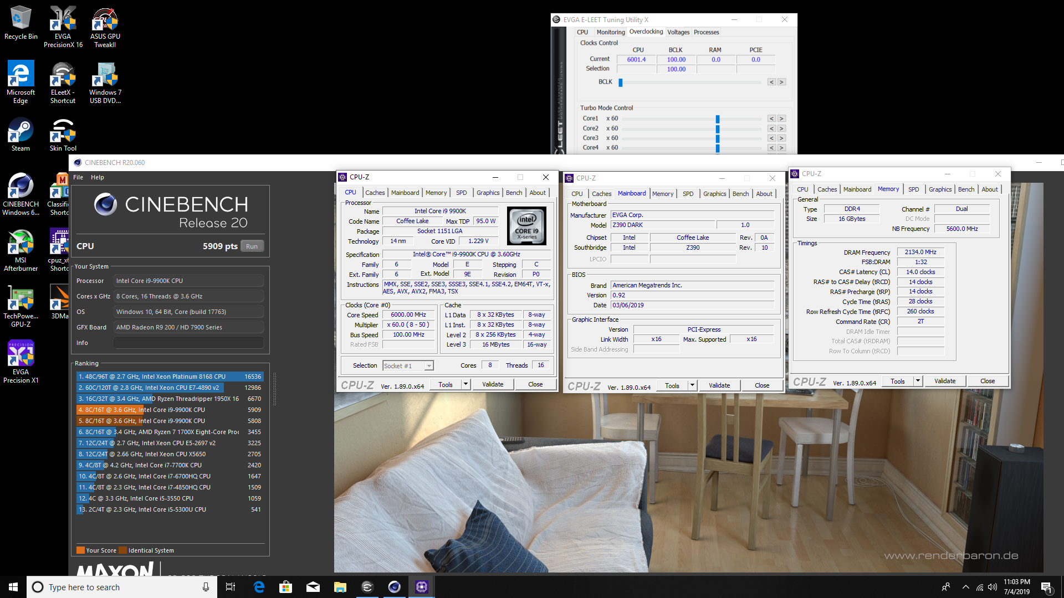This screenshot has height=598, width=1064.
Task: Open Windows 7 USB DVD tool icon
Action: click(x=105, y=82)
